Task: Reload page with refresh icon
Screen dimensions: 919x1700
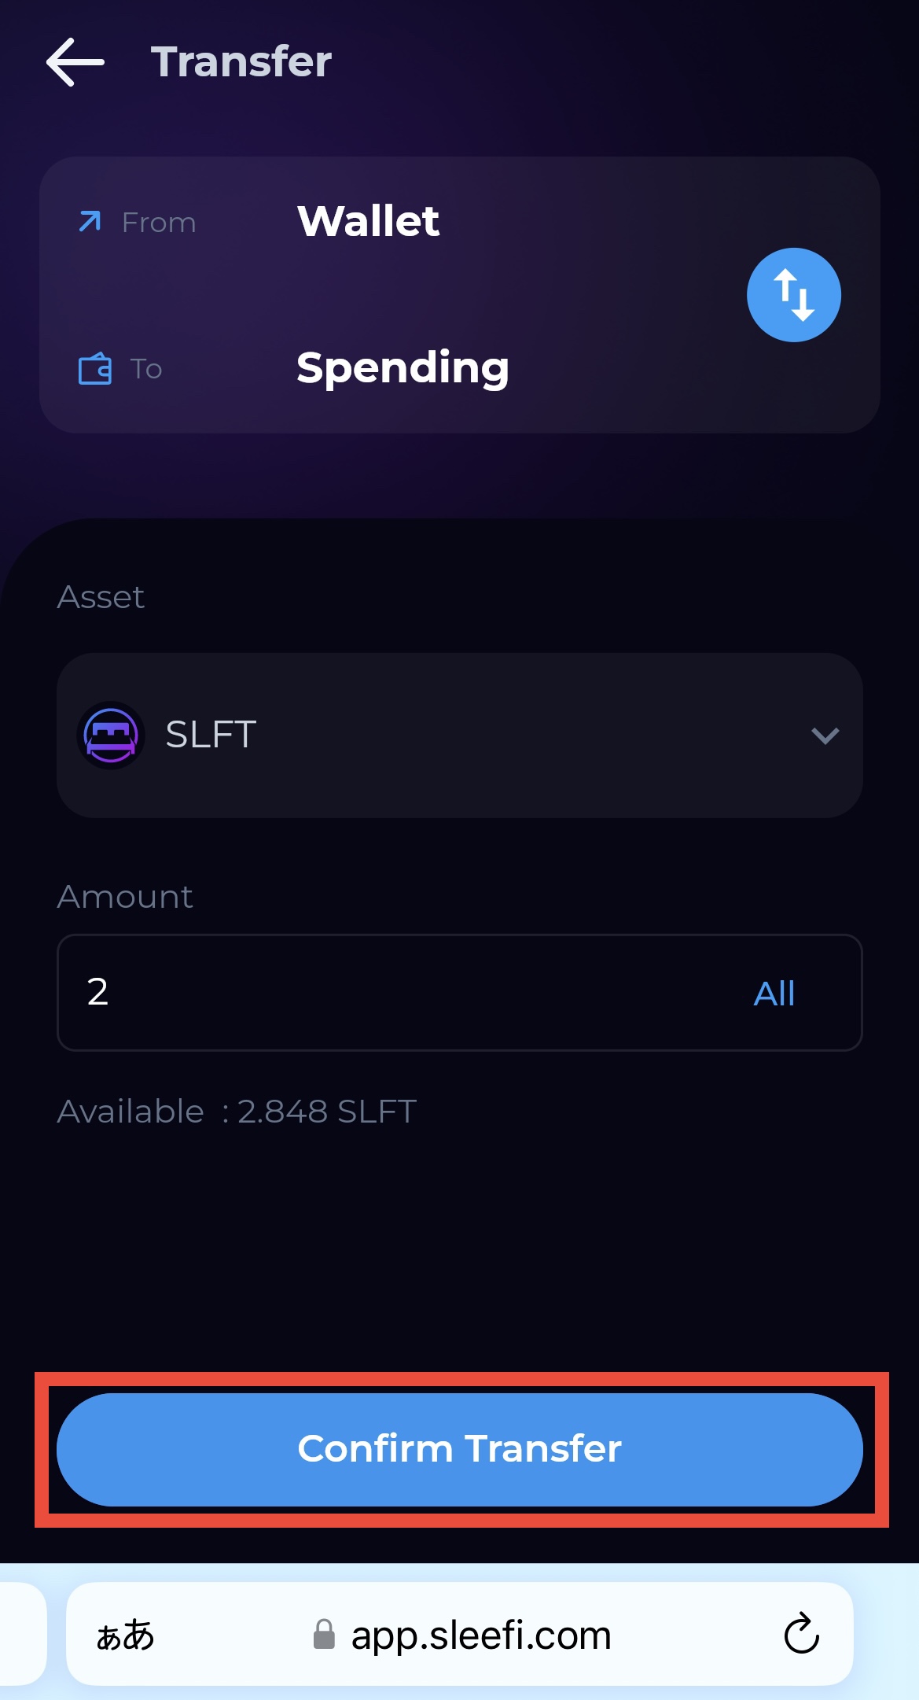Action: click(x=801, y=1634)
